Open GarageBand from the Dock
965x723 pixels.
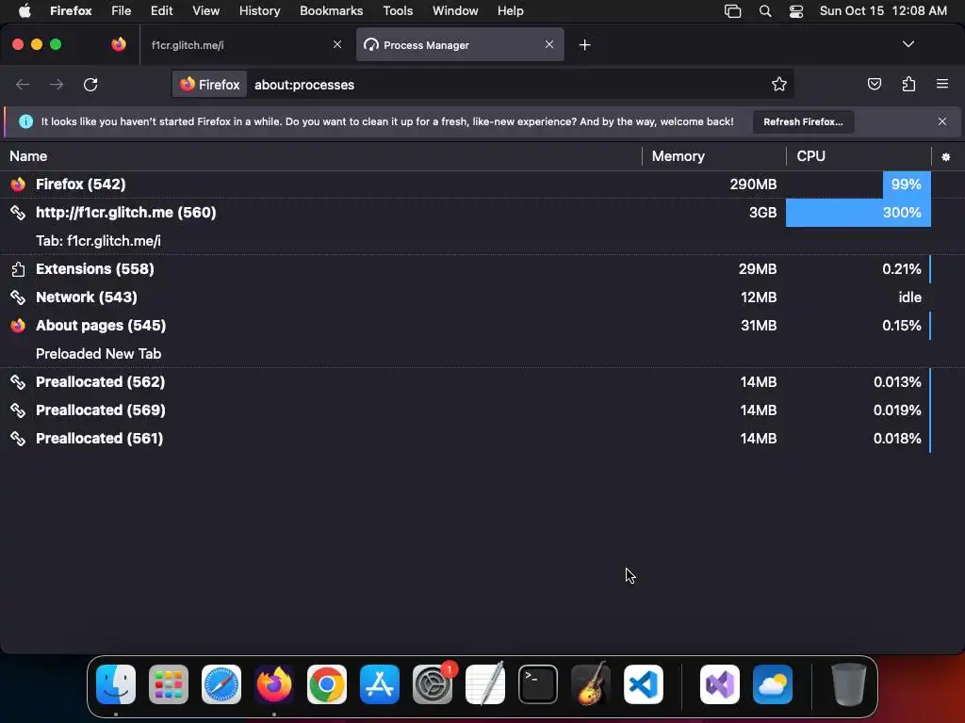click(x=591, y=683)
